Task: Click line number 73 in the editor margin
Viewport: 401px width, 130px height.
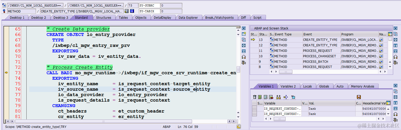Action: click(18, 73)
